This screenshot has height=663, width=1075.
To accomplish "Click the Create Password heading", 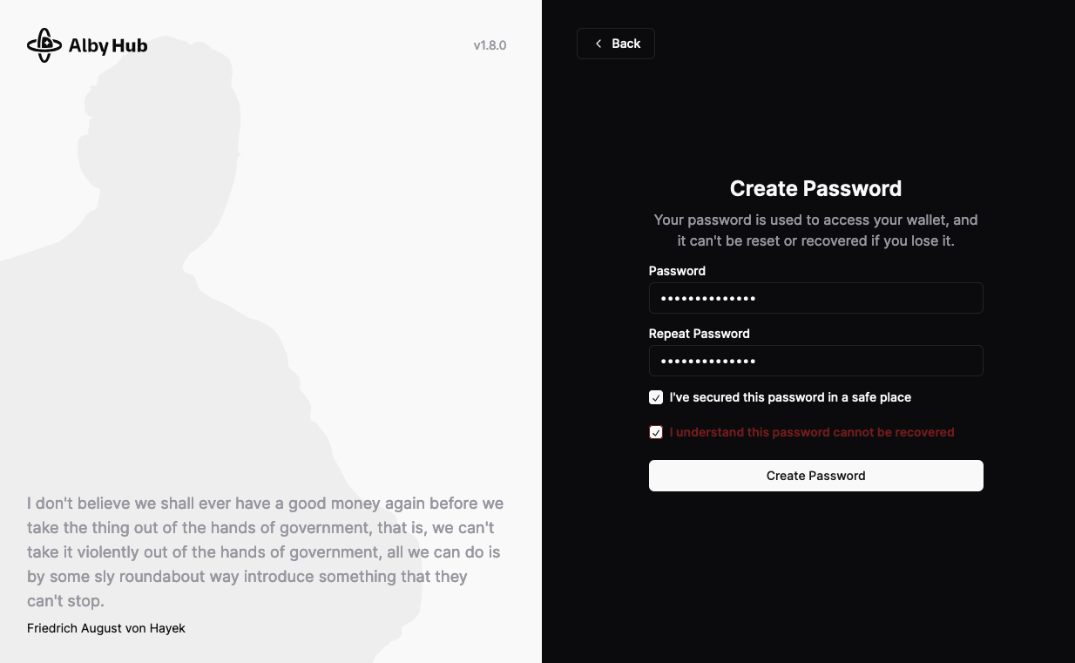I will tap(815, 188).
